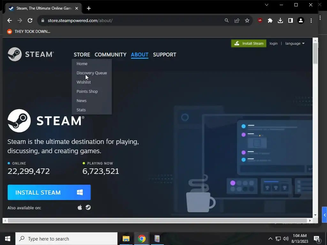Image resolution: width=327 pixels, height=245 pixels.
Task: Click the login link
Action: pyautogui.click(x=273, y=43)
